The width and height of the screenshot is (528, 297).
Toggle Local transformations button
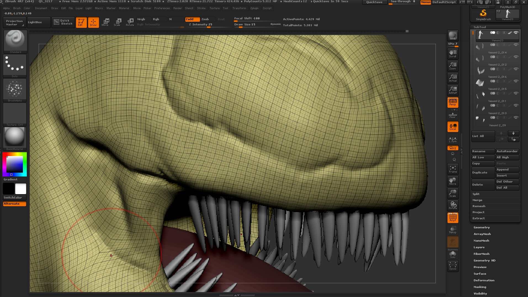point(453,127)
